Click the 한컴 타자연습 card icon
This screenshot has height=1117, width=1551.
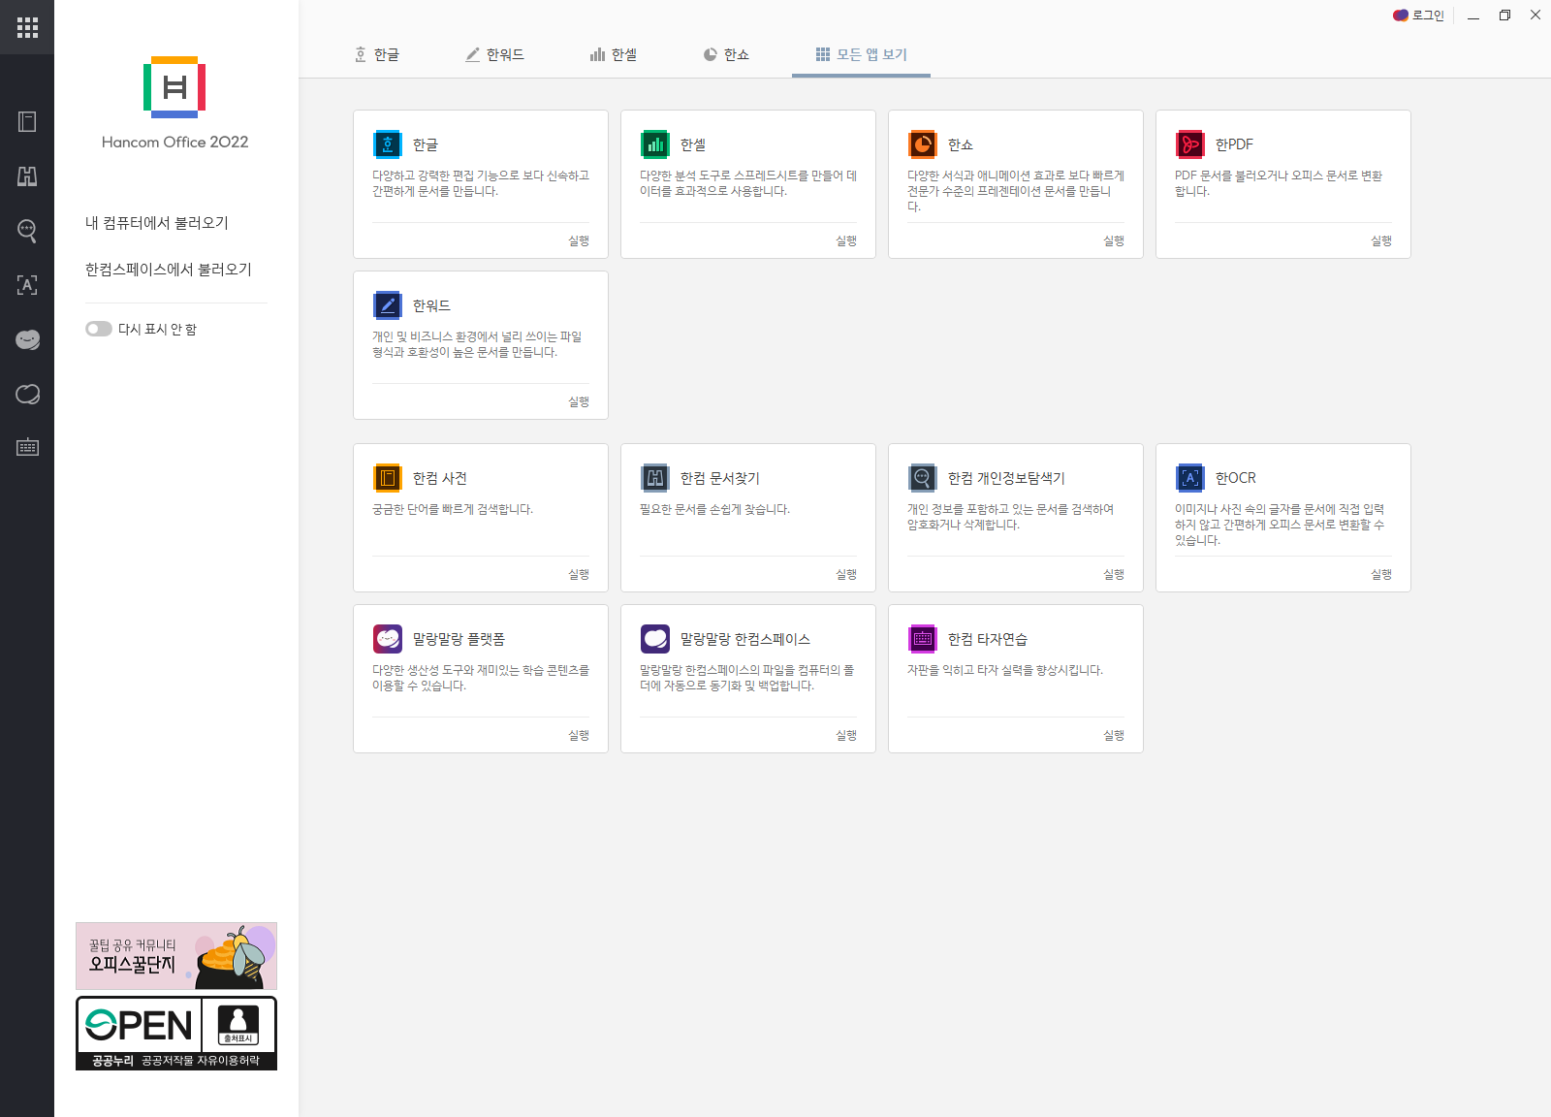923,639
